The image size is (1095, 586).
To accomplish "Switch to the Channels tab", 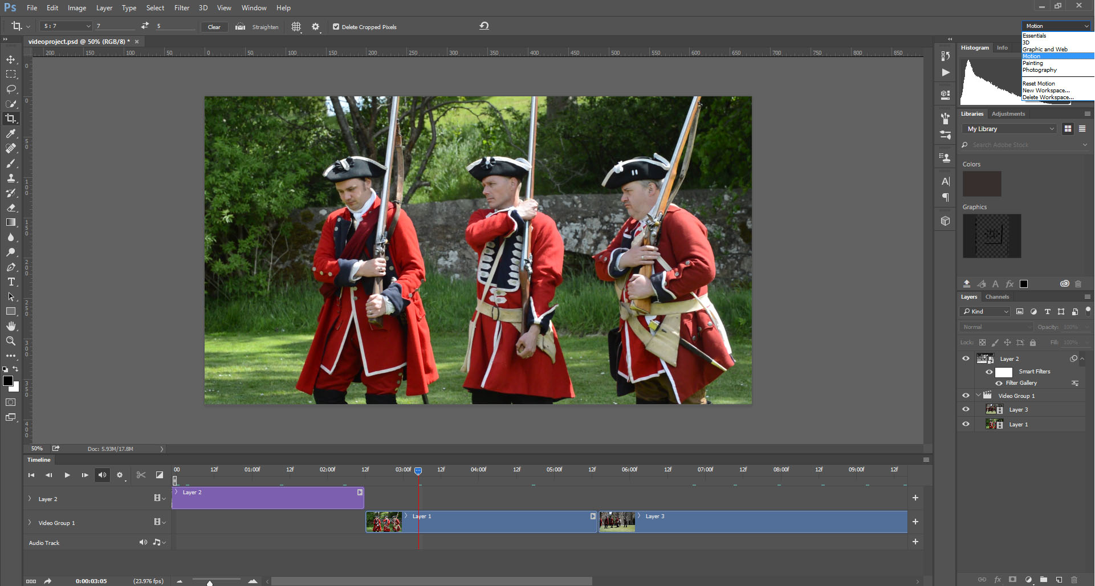I will (x=997, y=297).
